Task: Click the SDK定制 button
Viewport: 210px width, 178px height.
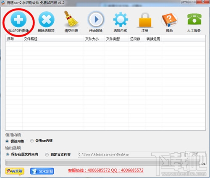Action: 42,171
